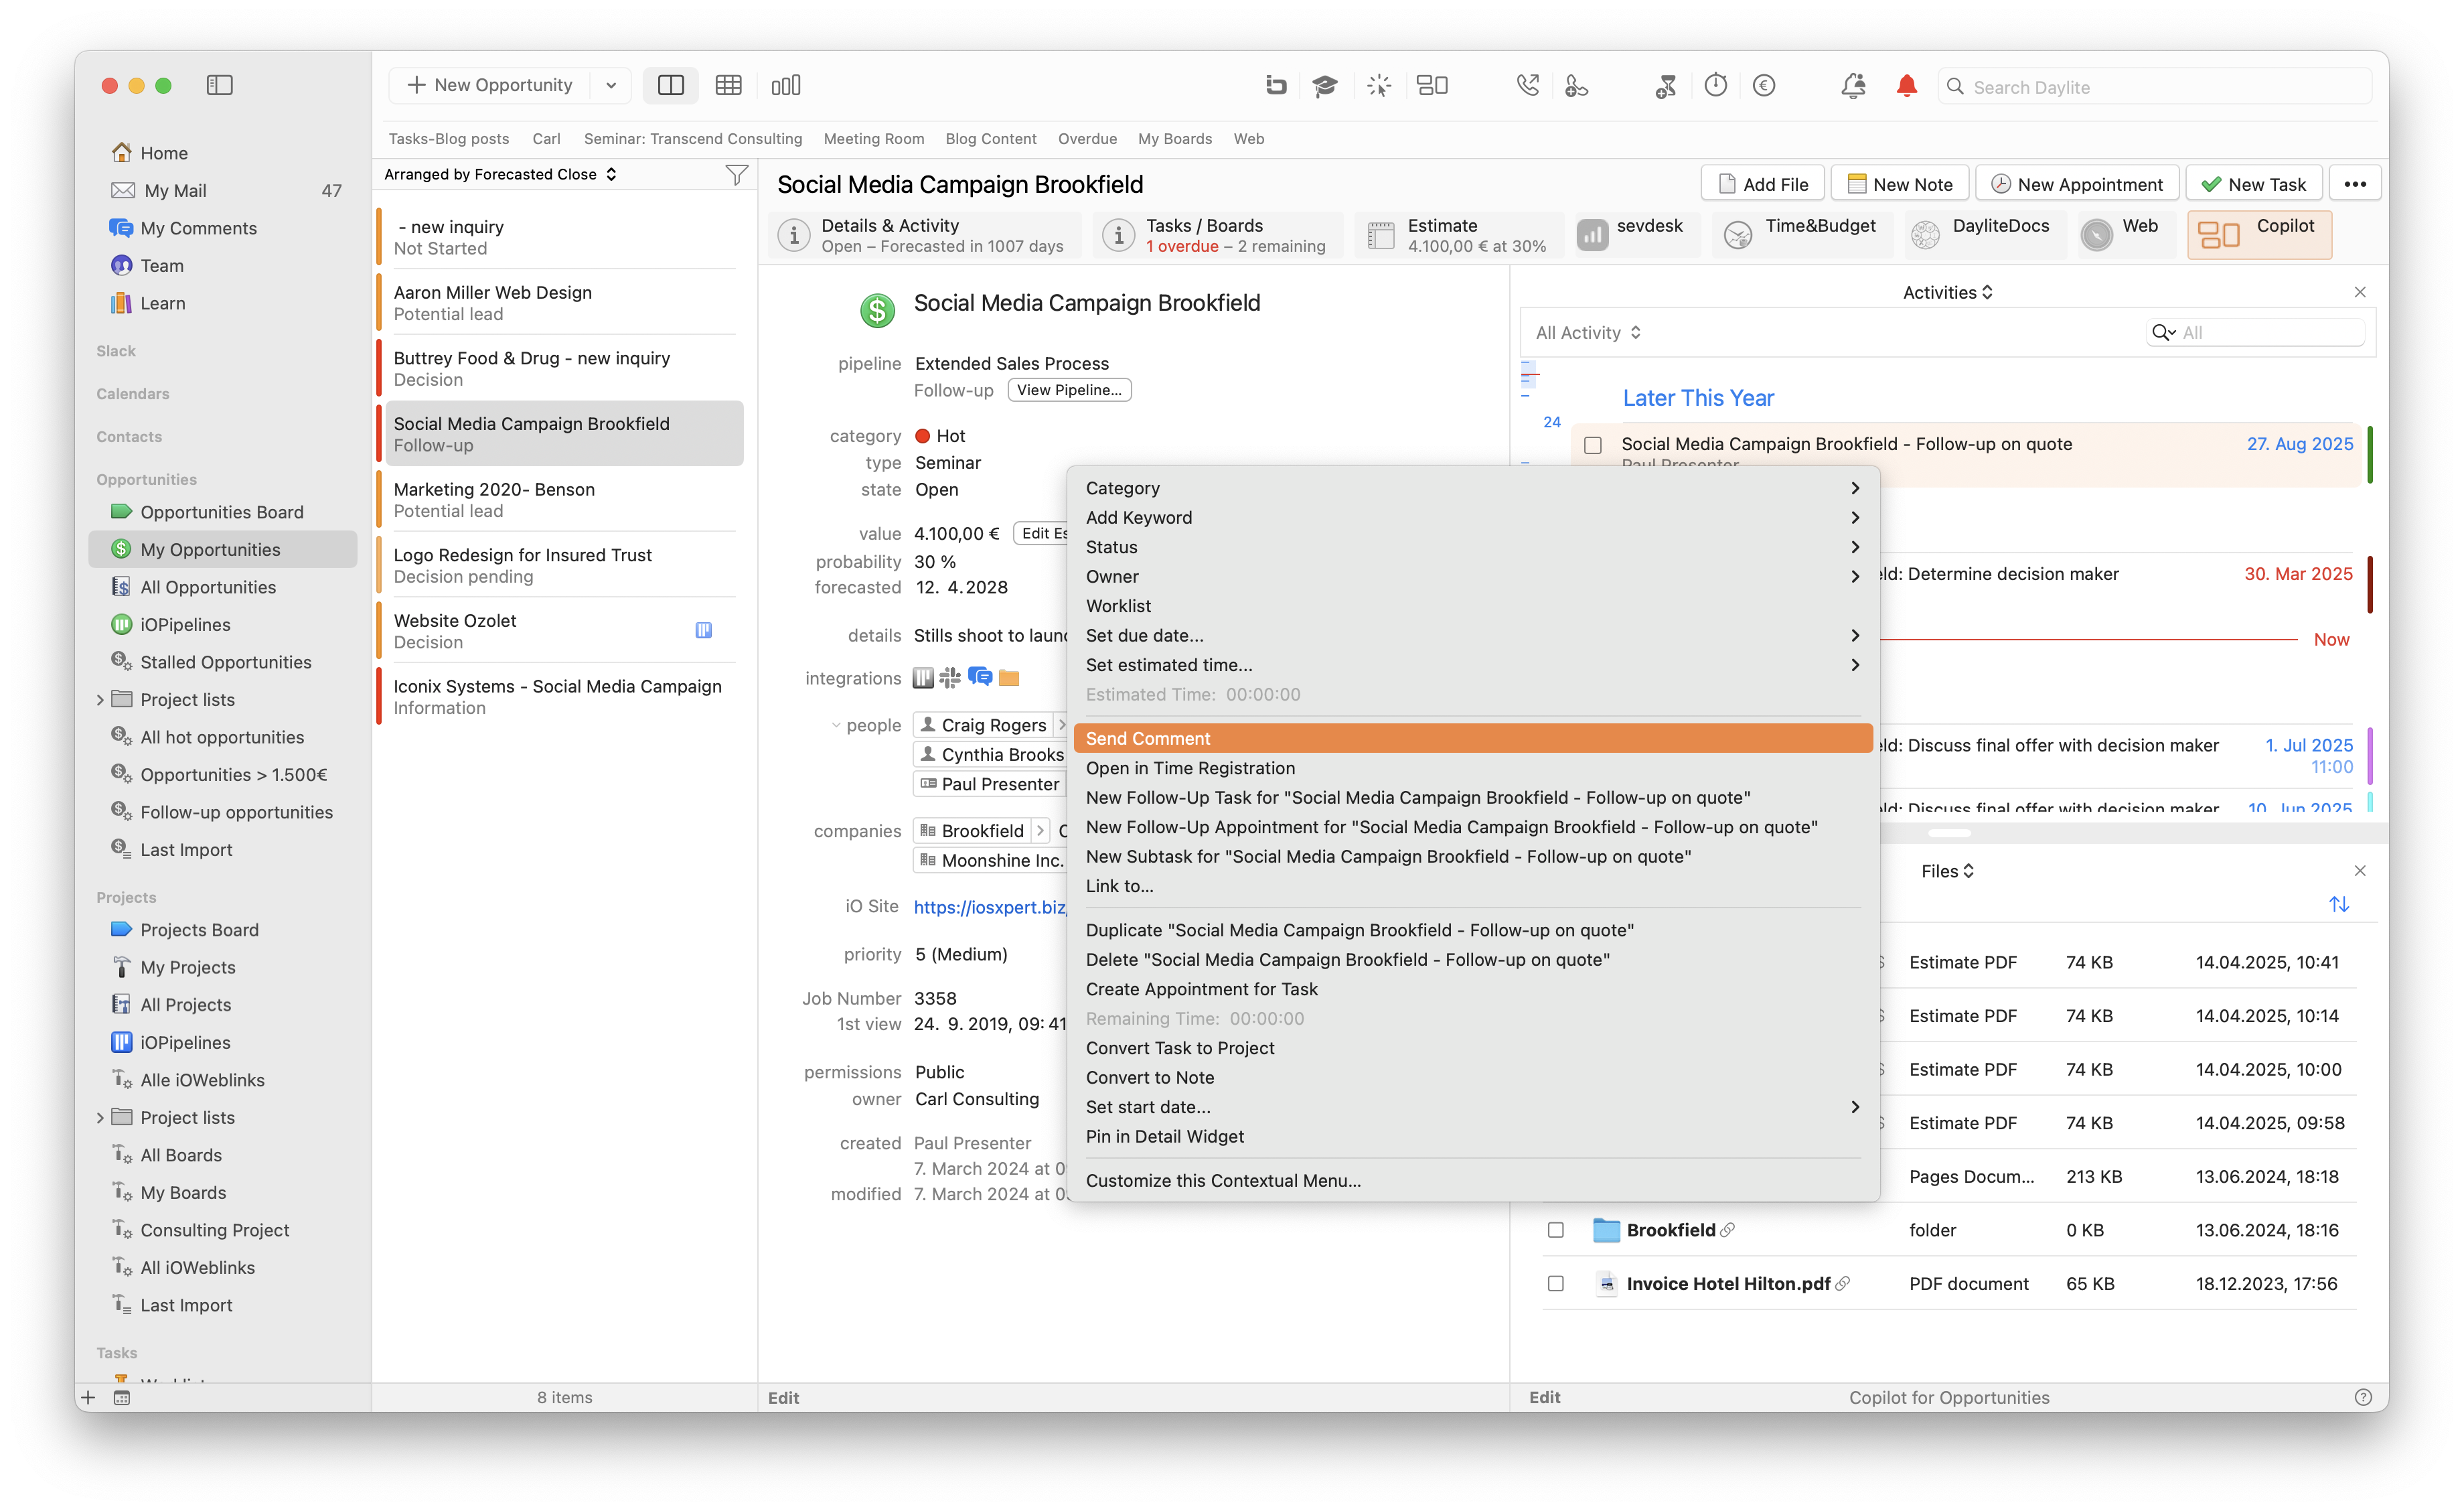Open the folder integration icon
The height and width of the screenshot is (1511, 2464).
(1009, 678)
